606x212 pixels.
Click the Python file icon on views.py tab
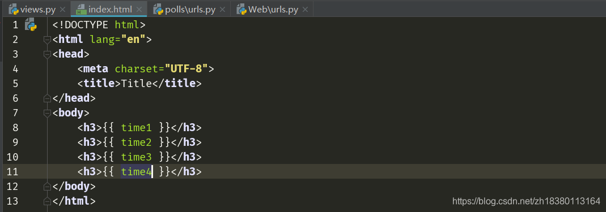point(14,9)
